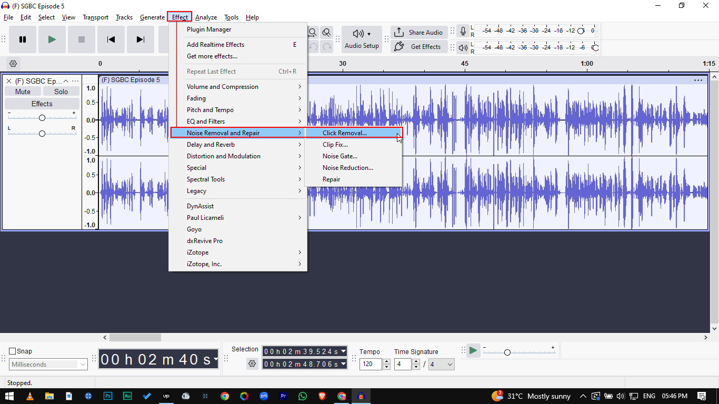
Task: Solo the SGBC Episode 5 track
Action: 61,92
